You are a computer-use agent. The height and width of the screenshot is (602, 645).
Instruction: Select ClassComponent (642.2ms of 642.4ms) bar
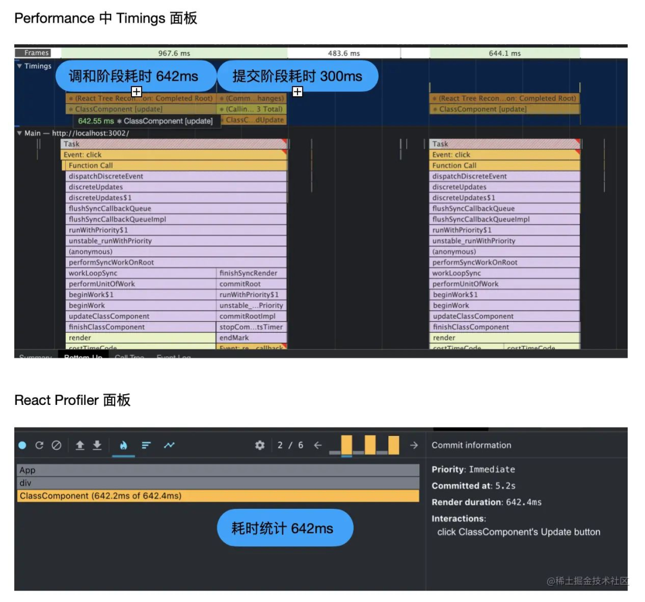point(218,496)
